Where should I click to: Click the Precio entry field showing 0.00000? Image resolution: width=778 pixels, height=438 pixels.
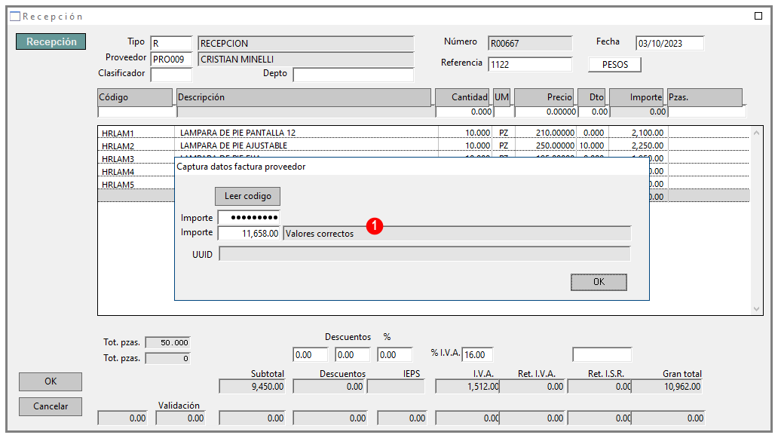tap(546, 112)
